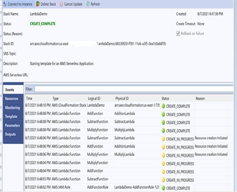Select Resource creation Initiated reason for MultiplyLambda

(211, 154)
